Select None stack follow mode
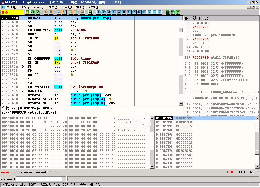This screenshot has height=188, width=260. tap(254, 172)
